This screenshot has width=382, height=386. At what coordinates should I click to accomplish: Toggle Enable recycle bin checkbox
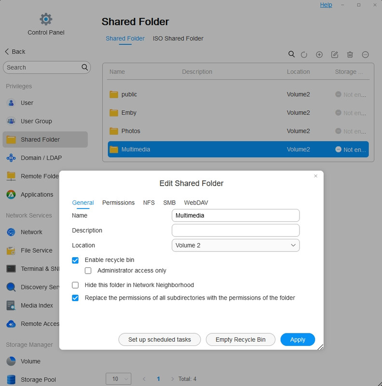pos(75,260)
